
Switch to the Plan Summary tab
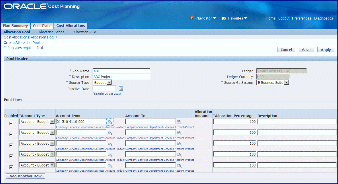pos(15,26)
